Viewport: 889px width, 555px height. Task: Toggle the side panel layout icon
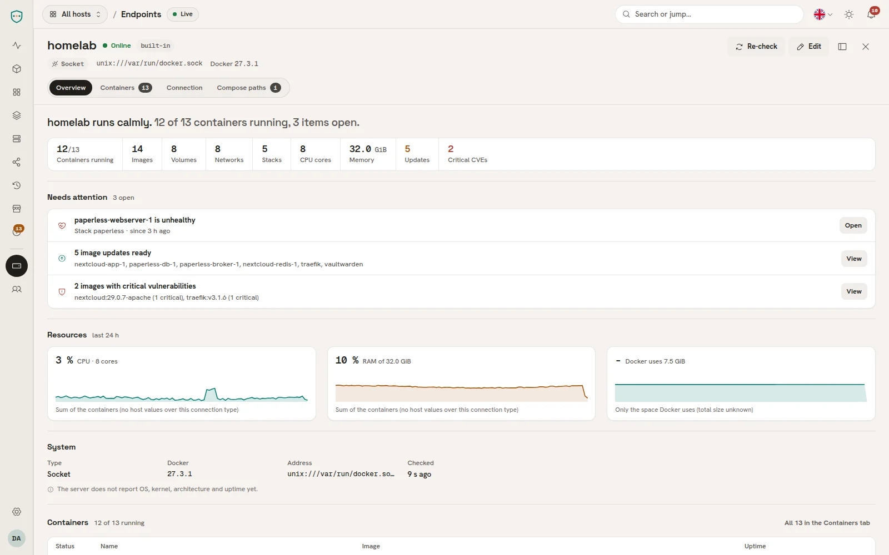842,47
